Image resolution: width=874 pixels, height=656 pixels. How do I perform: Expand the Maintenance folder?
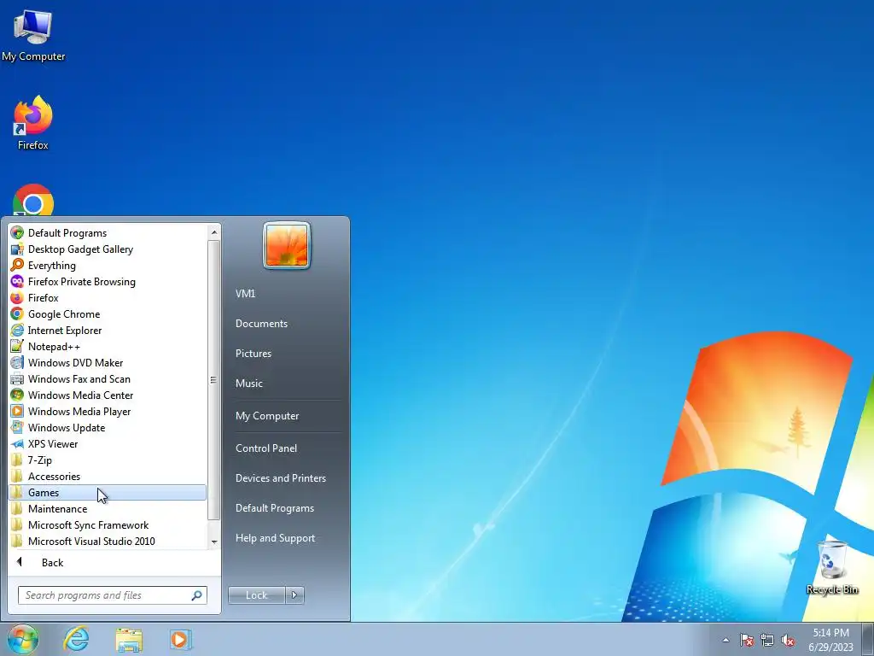(108, 508)
